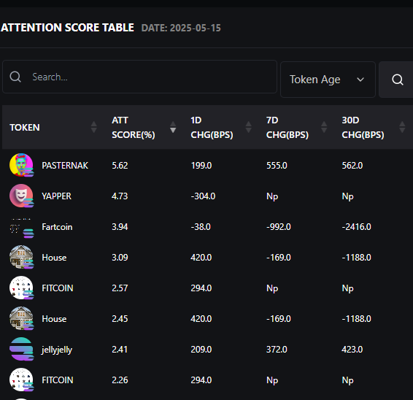Open the Fartcoin token name link
The height and width of the screenshot is (400, 413).
(57, 227)
